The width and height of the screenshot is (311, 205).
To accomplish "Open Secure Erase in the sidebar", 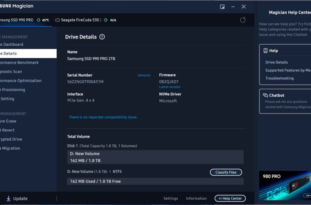I will [28, 121].
